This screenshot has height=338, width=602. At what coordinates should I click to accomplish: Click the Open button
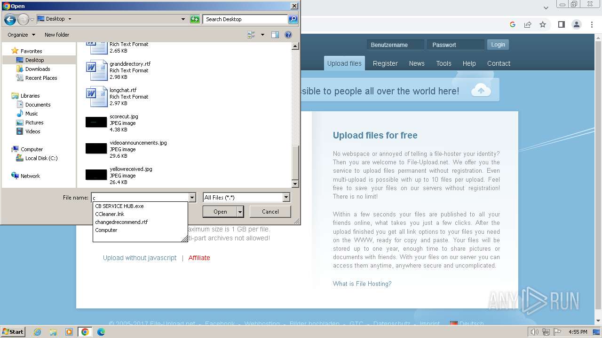pyautogui.click(x=220, y=212)
